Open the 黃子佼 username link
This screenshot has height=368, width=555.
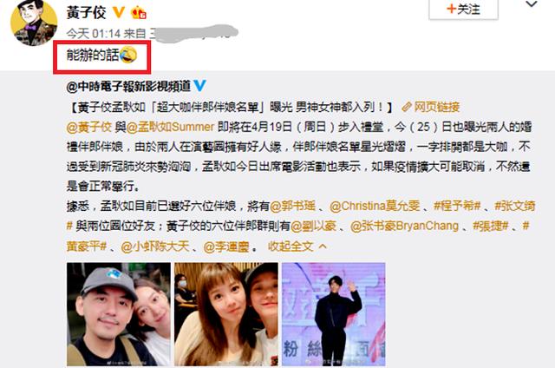[x=87, y=13]
